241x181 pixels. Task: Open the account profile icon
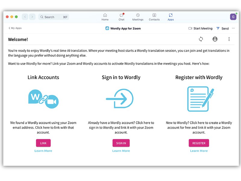[215, 39]
